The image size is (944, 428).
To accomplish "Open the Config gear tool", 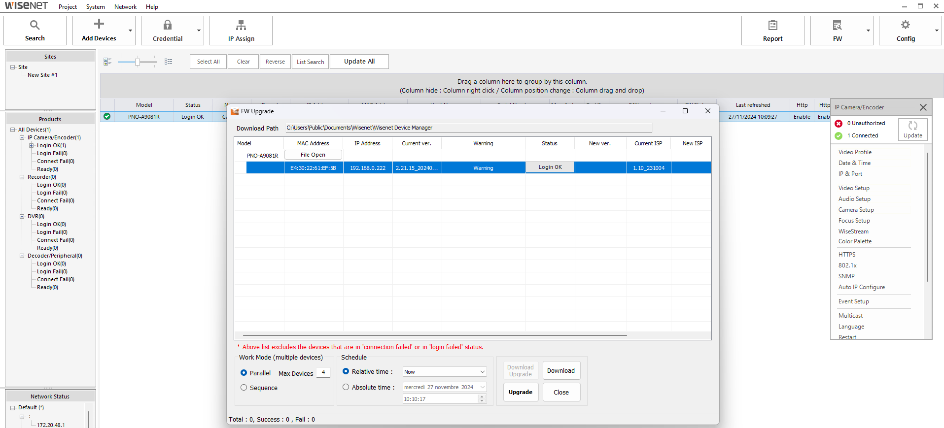I will [906, 25].
